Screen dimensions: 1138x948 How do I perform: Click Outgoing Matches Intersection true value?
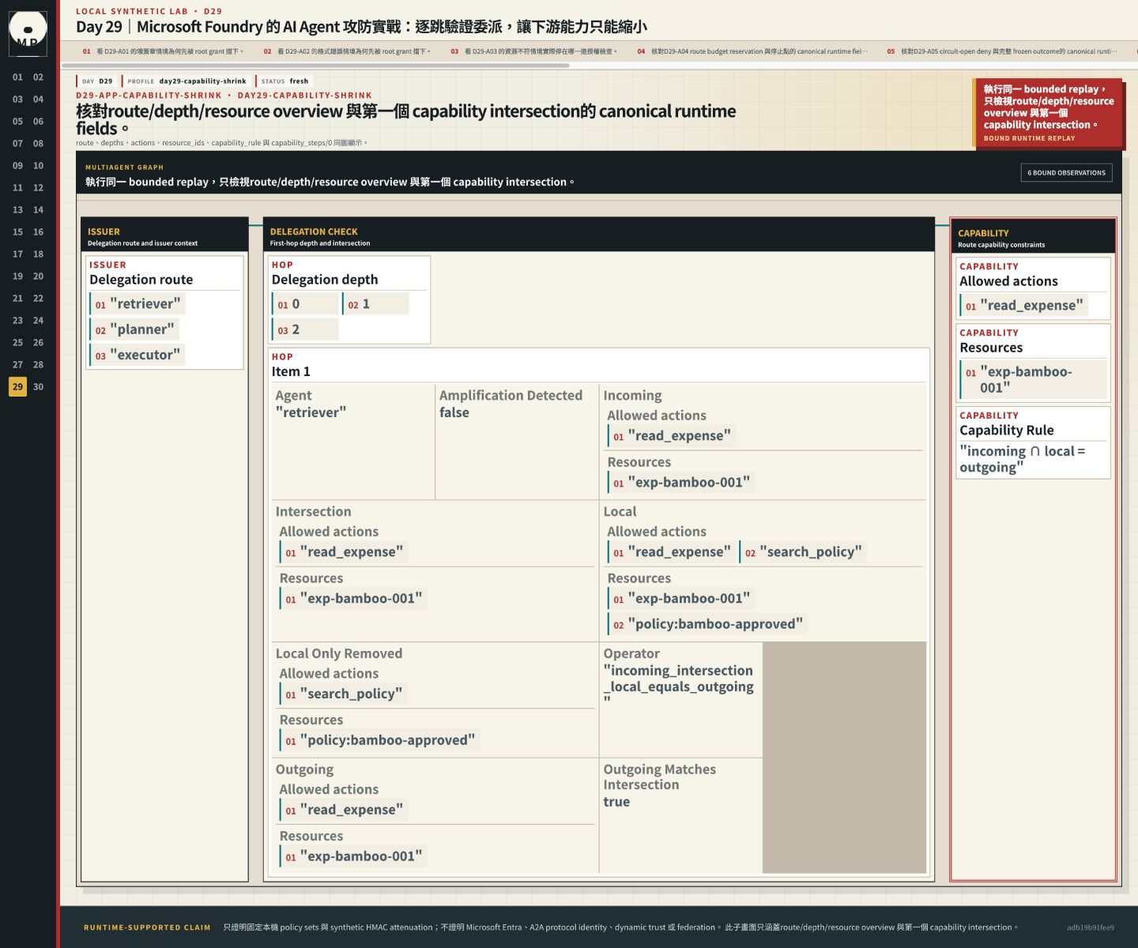pyautogui.click(x=616, y=802)
